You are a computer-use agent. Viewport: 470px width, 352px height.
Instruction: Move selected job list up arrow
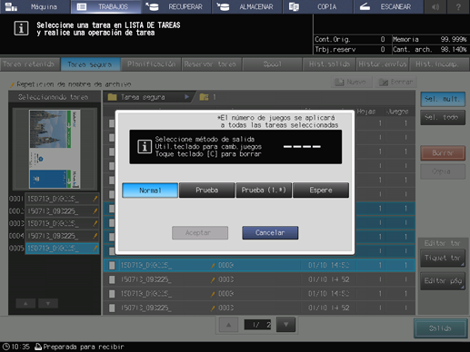25,303
